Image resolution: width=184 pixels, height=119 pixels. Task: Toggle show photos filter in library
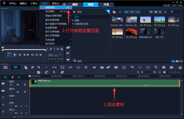[x=132, y=12]
